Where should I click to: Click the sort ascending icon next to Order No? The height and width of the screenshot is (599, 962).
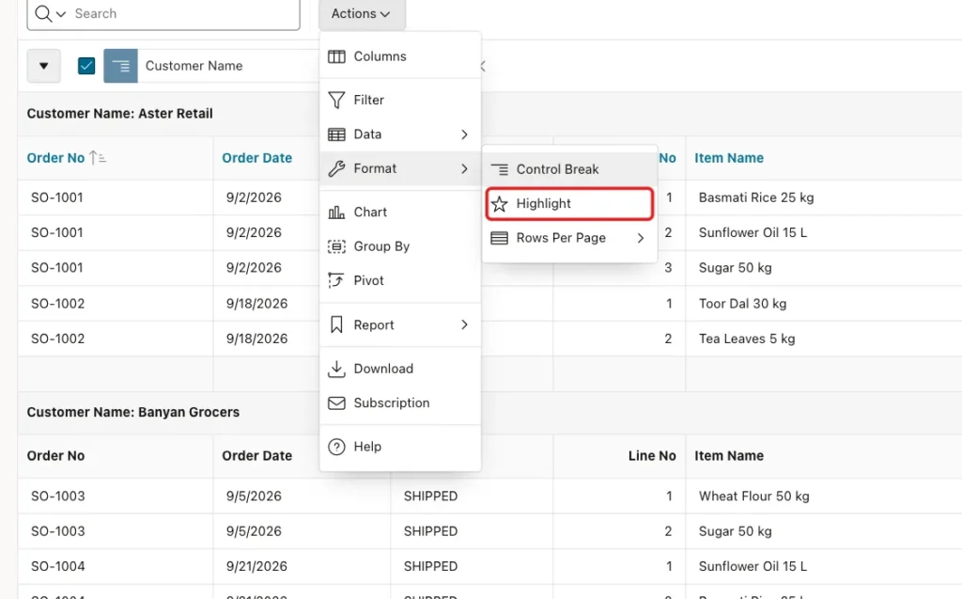[98, 158]
